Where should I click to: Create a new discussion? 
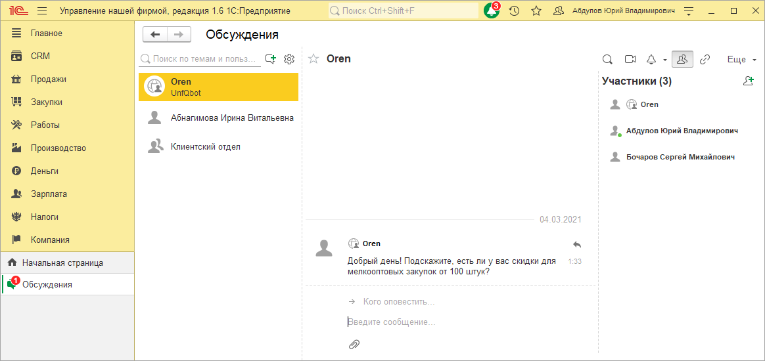(270, 59)
